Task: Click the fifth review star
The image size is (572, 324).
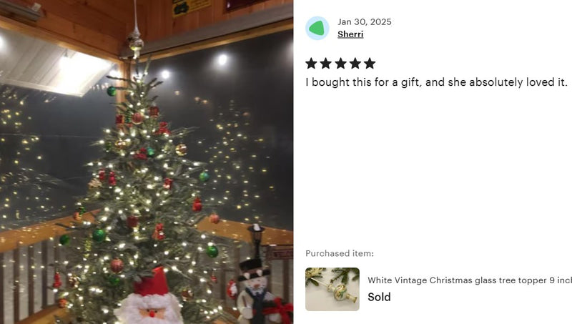Action: (370, 64)
